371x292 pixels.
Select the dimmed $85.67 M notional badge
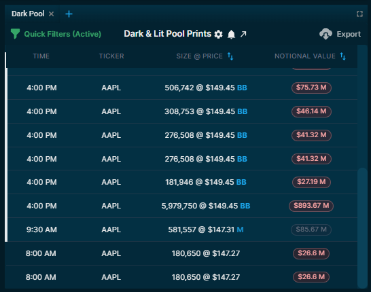(x=311, y=230)
